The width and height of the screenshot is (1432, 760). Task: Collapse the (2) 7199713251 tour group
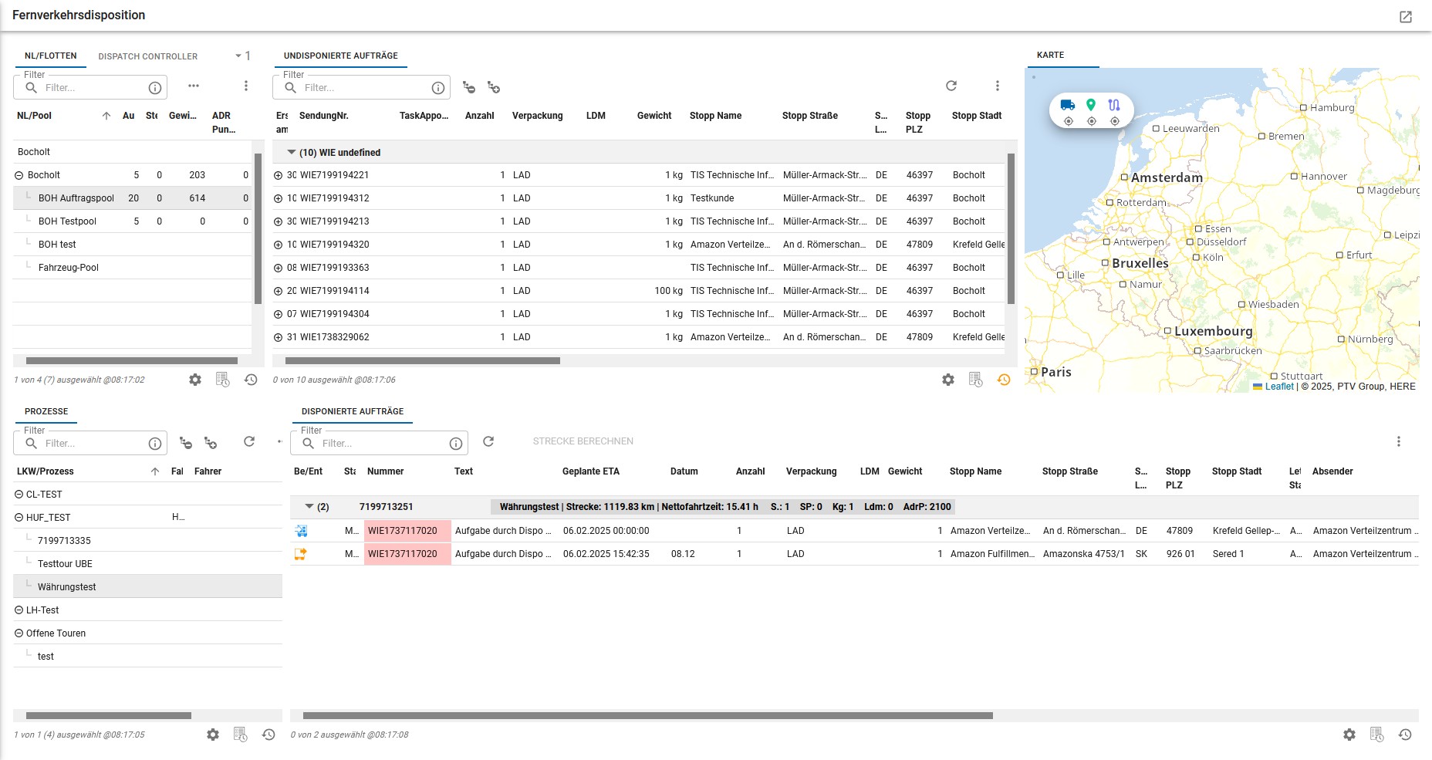309,506
